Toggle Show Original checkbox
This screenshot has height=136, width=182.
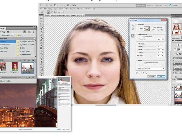pos(152,30)
